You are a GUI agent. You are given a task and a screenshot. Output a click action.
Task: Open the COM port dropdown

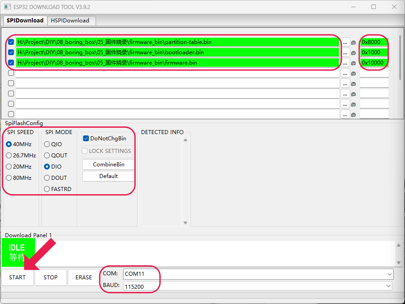[x=389, y=274]
